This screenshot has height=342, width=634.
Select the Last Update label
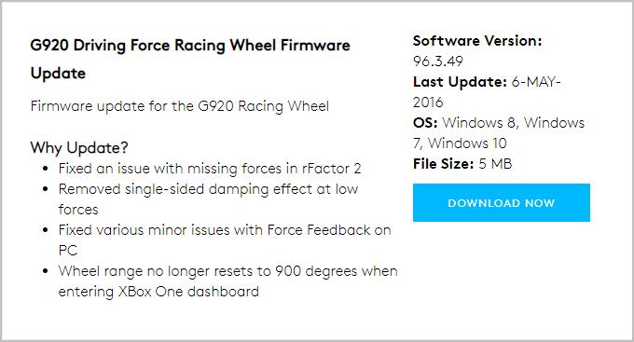(460, 82)
